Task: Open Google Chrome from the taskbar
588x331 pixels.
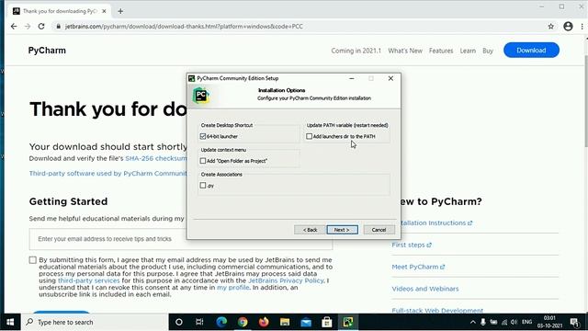Action: pyautogui.click(x=243, y=322)
